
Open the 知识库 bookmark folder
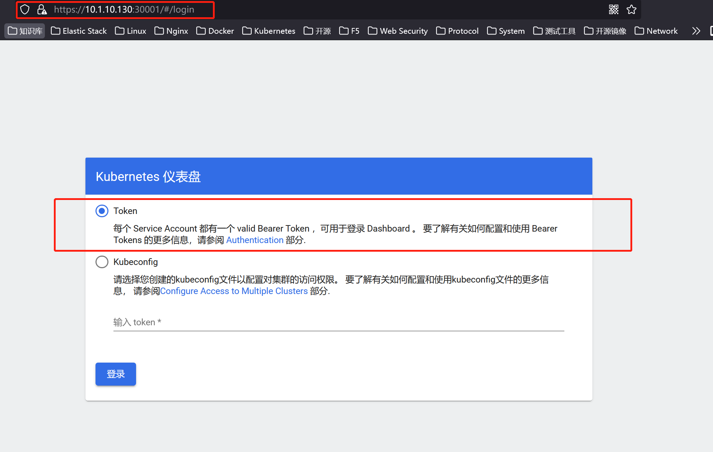pyautogui.click(x=25, y=31)
